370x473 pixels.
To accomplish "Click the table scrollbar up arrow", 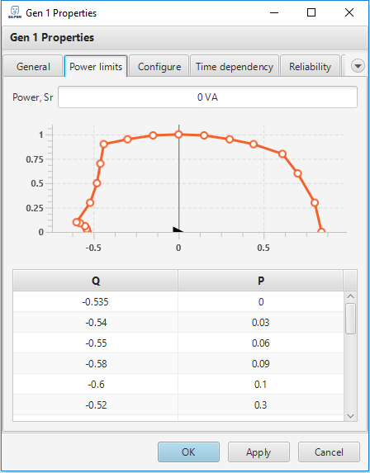I will [x=350, y=296].
